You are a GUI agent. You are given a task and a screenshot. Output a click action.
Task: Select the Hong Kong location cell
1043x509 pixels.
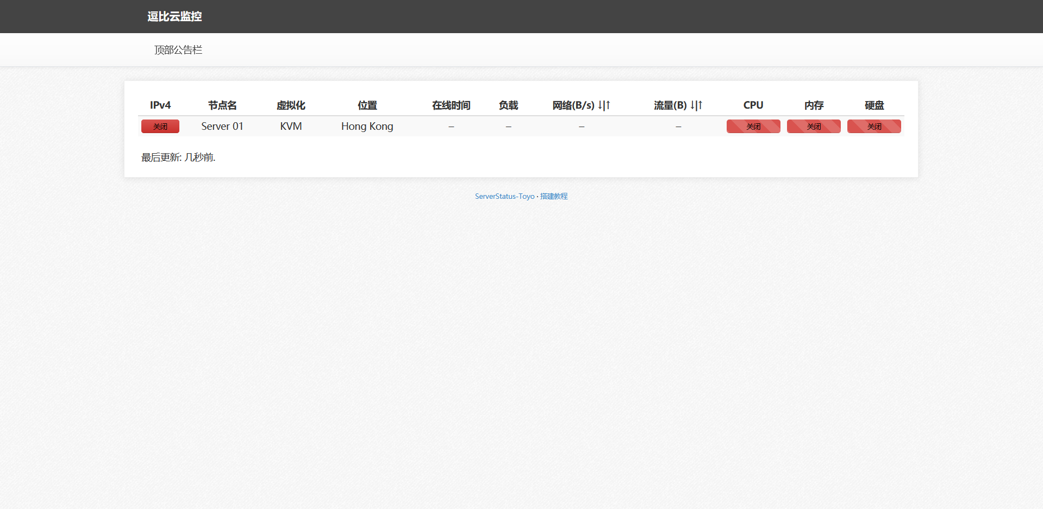click(x=367, y=126)
